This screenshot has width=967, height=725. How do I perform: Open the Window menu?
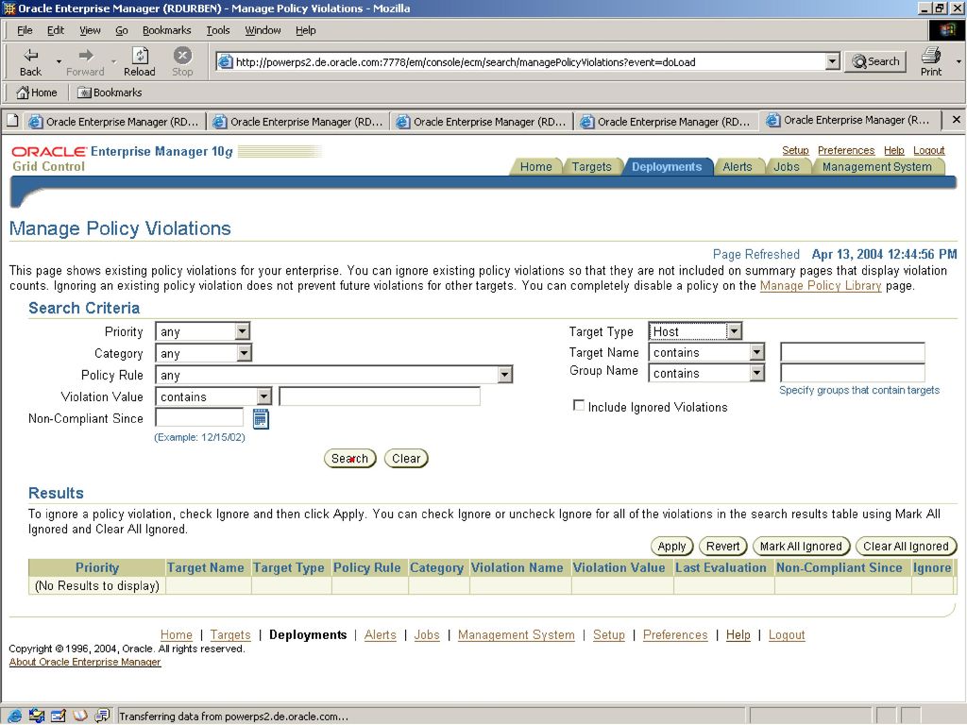click(x=263, y=30)
